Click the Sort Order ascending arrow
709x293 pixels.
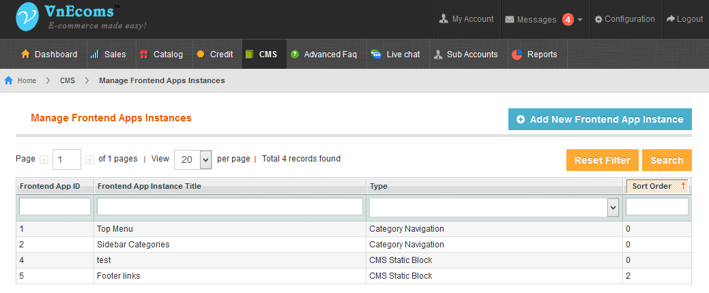click(x=683, y=185)
